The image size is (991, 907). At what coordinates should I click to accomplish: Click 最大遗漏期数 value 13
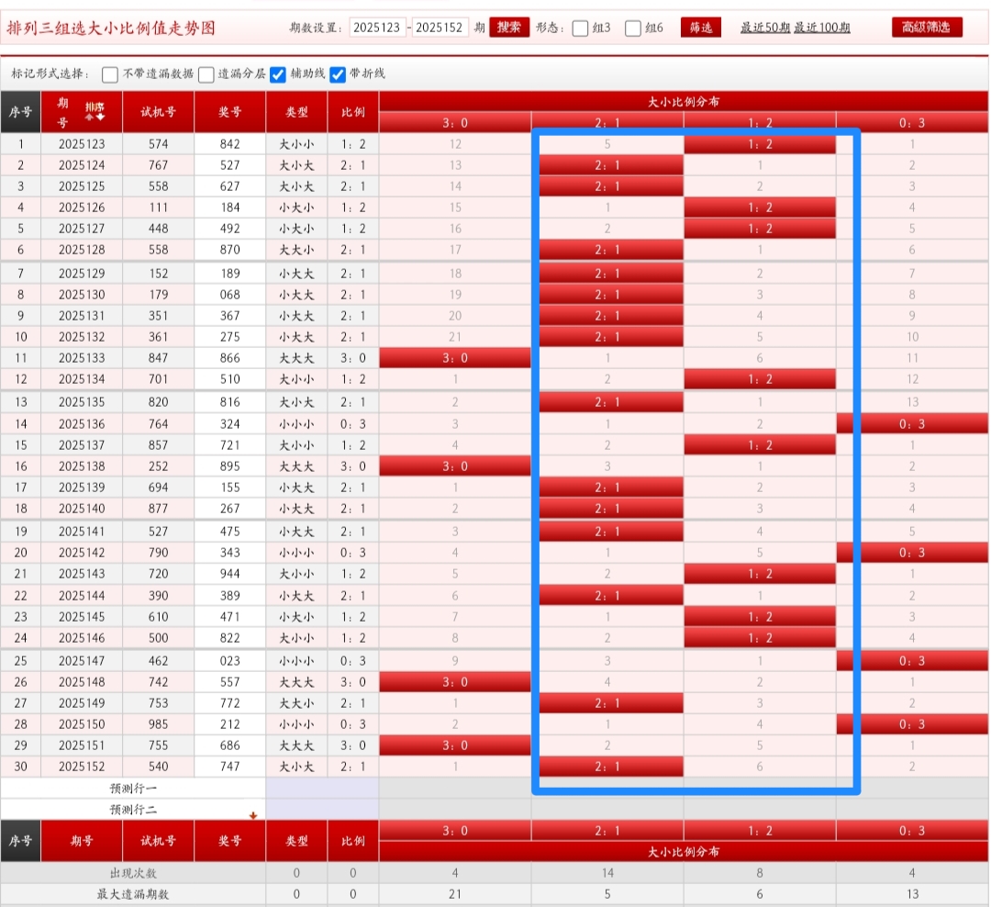tap(912, 894)
